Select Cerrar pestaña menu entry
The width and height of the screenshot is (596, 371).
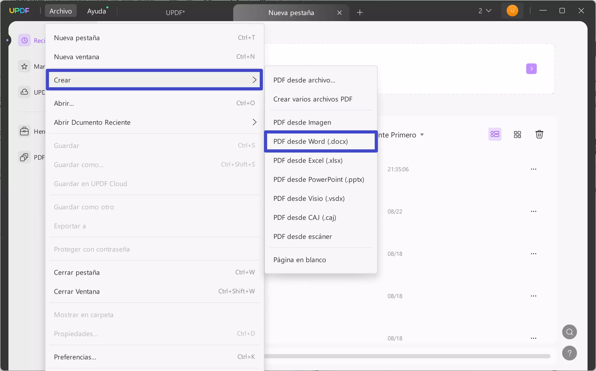pyautogui.click(x=154, y=272)
